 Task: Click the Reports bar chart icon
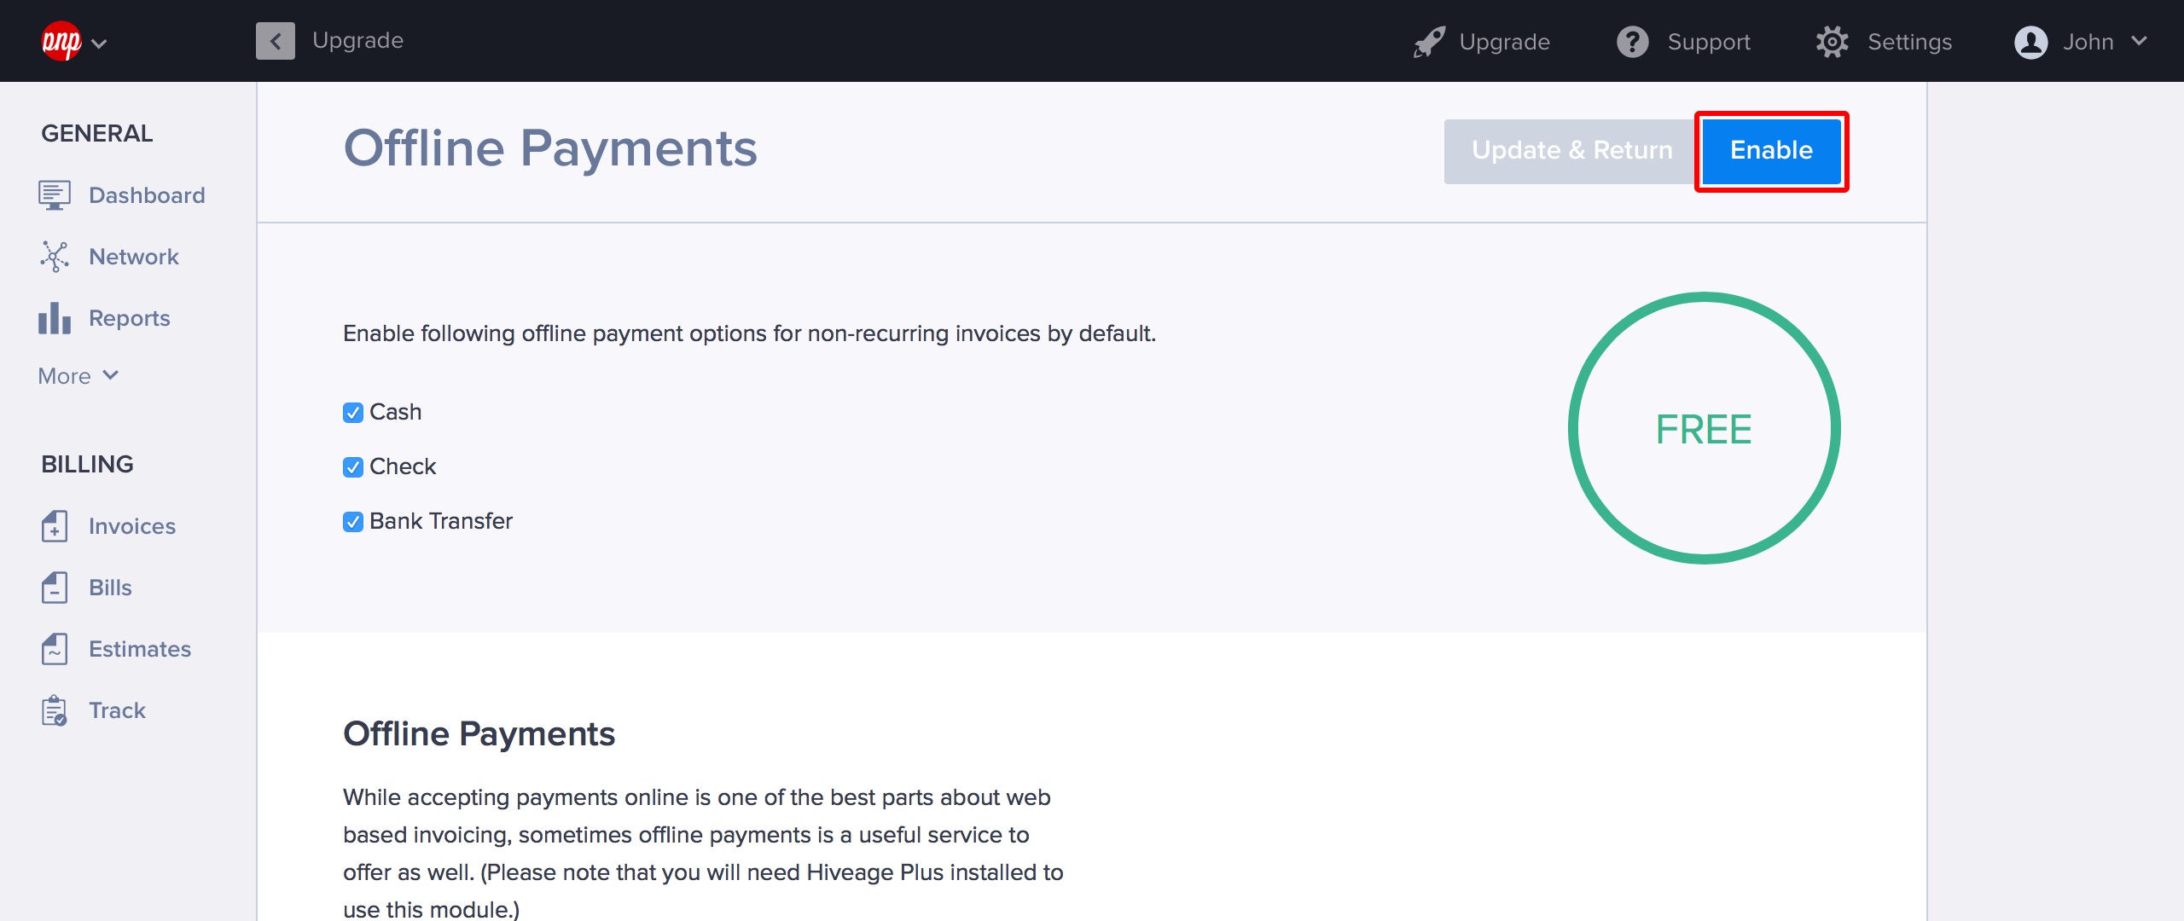coord(54,318)
